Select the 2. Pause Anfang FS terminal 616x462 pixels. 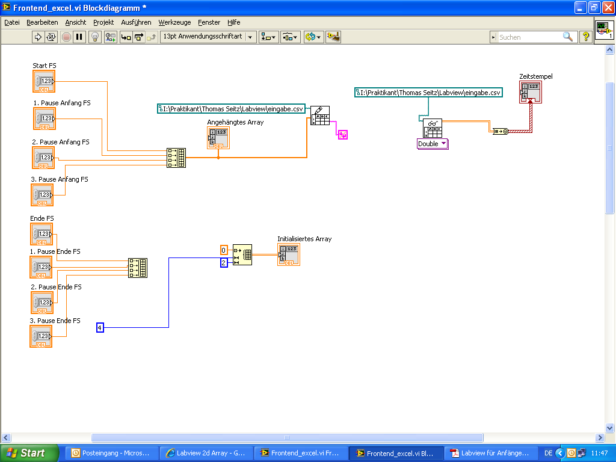click(x=43, y=158)
